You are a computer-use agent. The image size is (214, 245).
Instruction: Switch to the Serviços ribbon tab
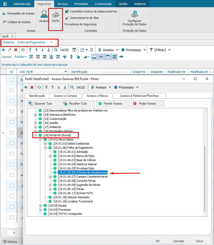pyautogui.click(x=62, y=4)
